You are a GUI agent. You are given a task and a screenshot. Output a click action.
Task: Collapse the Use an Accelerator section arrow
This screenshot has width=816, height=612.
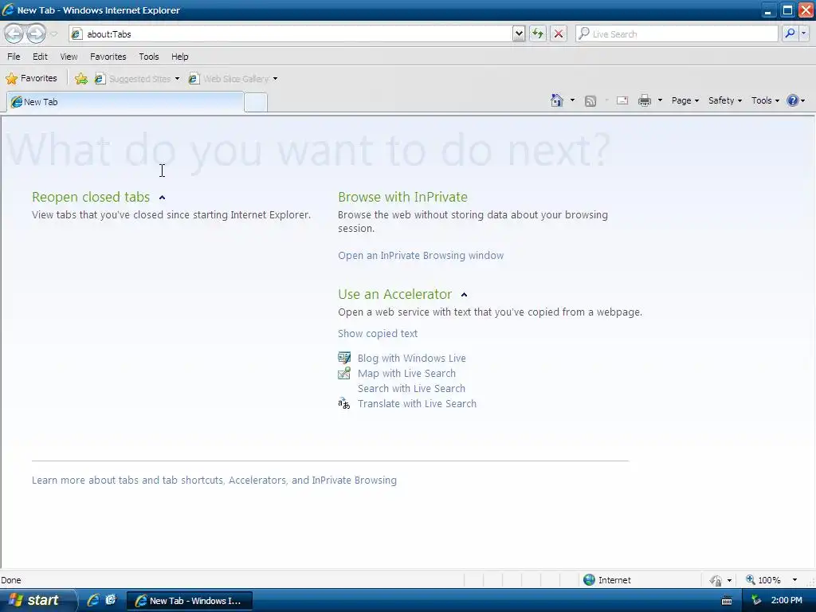465,295
